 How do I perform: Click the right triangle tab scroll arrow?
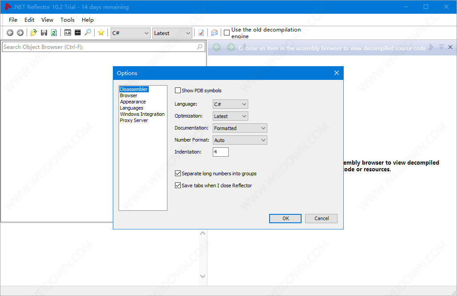pos(432,47)
